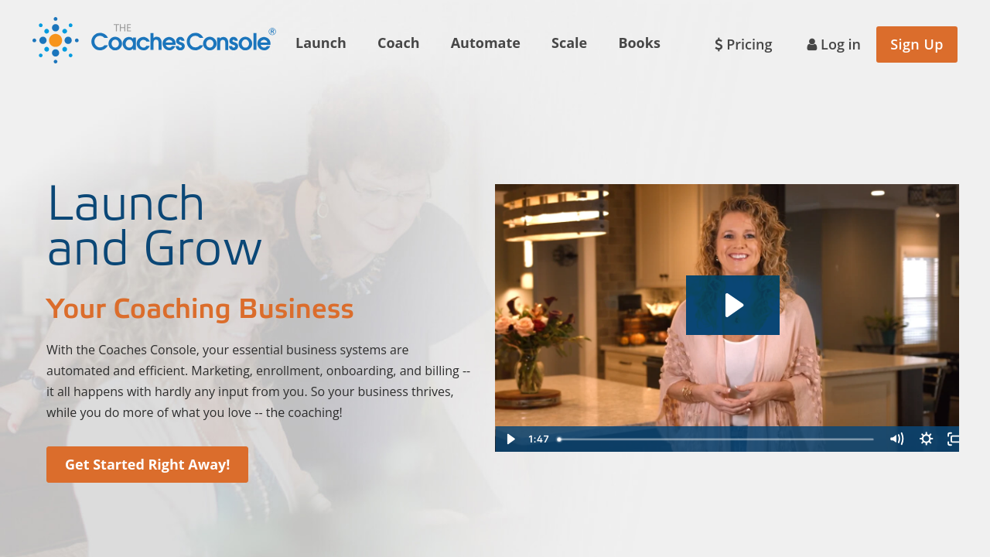Open video settings gear icon
This screenshot has width=990, height=557.
(x=926, y=439)
